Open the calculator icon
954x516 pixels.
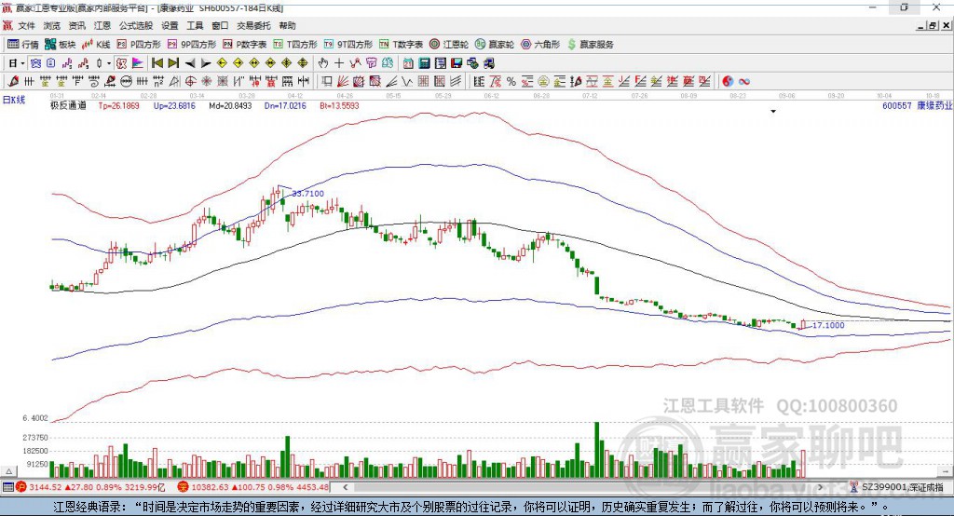coord(424,63)
